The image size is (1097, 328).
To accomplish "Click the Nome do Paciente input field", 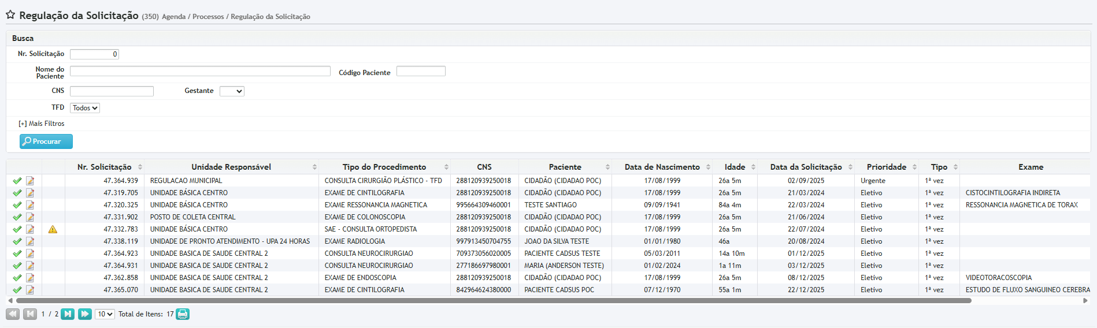I will [x=200, y=71].
